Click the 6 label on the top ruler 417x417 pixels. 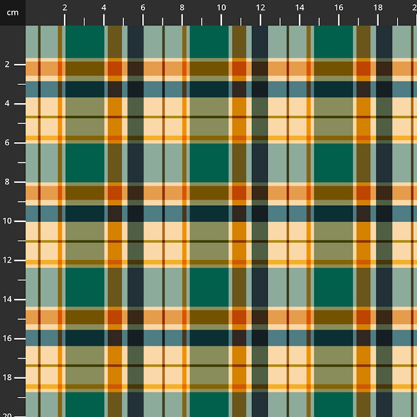pyautogui.click(x=143, y=8)
